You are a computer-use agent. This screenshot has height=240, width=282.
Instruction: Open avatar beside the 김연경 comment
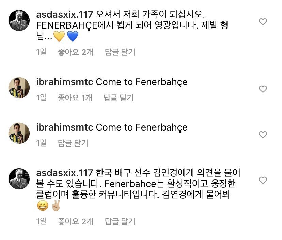point(19,178)
